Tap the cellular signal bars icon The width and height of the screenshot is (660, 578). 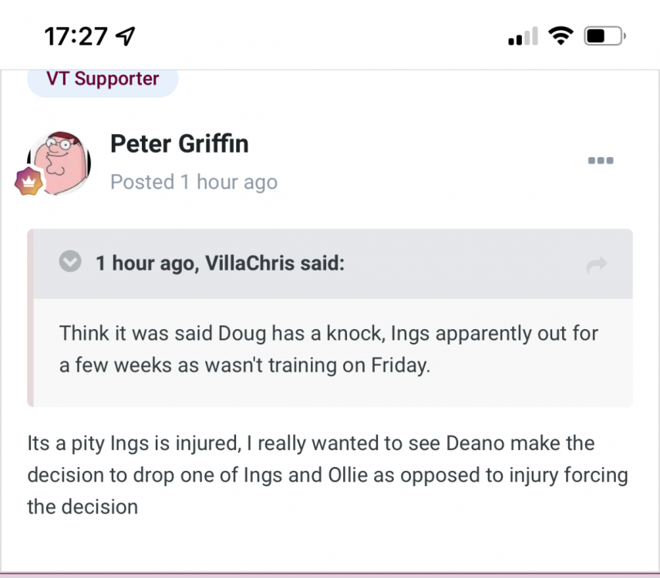point(522,35)
